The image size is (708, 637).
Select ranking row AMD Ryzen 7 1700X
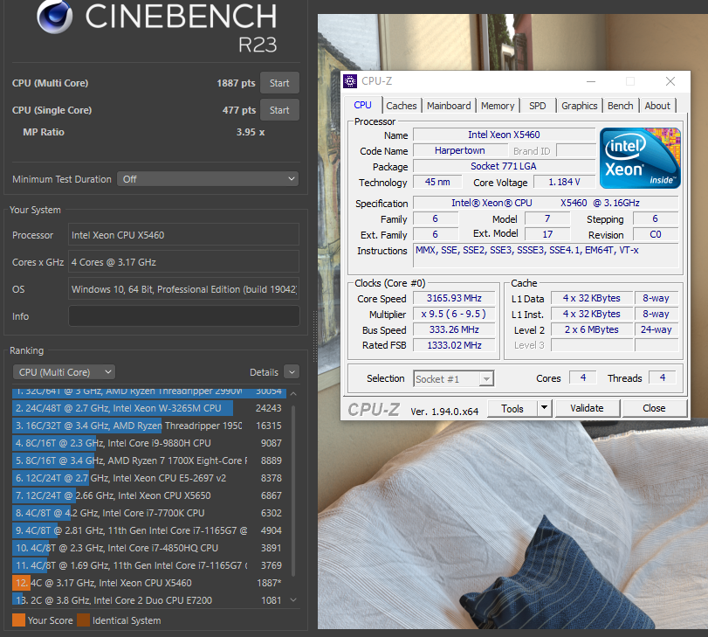click(149, 460)
